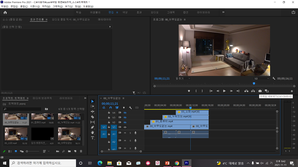Switch to 오디오 workspace
The width and height of the screenshot is (298, 167).
(x=155, y=12)
